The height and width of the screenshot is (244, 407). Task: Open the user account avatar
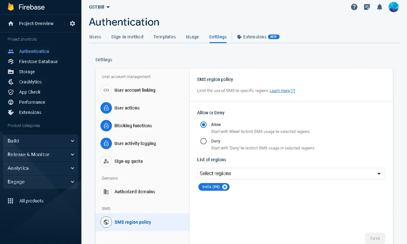(394, 7)
